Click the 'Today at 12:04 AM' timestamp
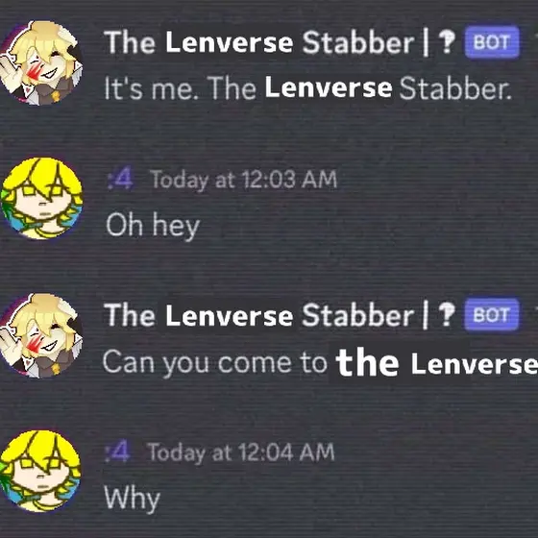The height and width of the screenshot is (538, 538). point(241,452)
